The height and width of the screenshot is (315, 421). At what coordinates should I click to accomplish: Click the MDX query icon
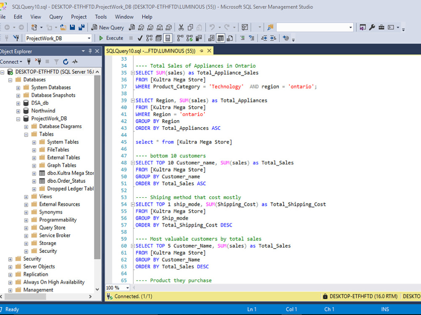coord(141,27)
